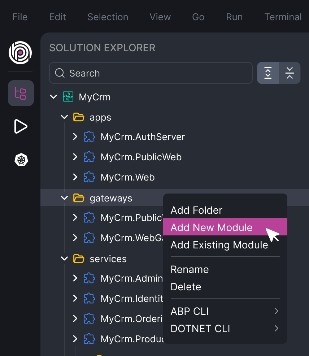Select the MyCrm.PublicWeb label
The width and height of the screenshot is (309, 356).
[141, 157]
